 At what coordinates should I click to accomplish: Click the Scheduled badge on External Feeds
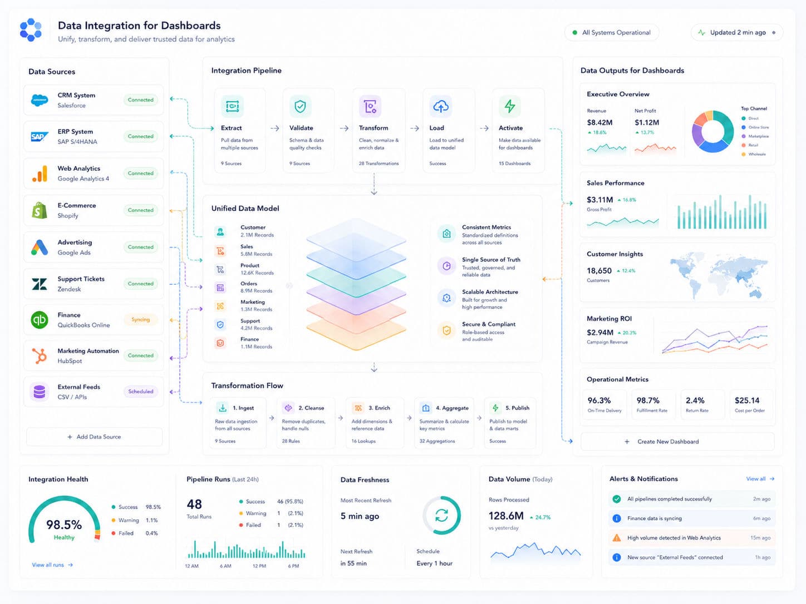pyautogui.click(x=141, y=392)
